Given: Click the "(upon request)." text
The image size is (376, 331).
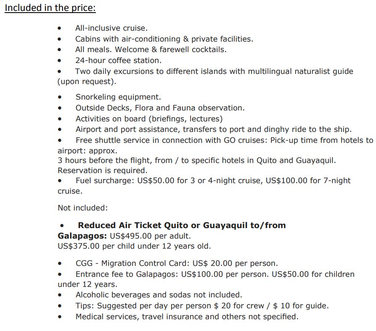Looking at the screenshot, I should click(x=87, y=81).
